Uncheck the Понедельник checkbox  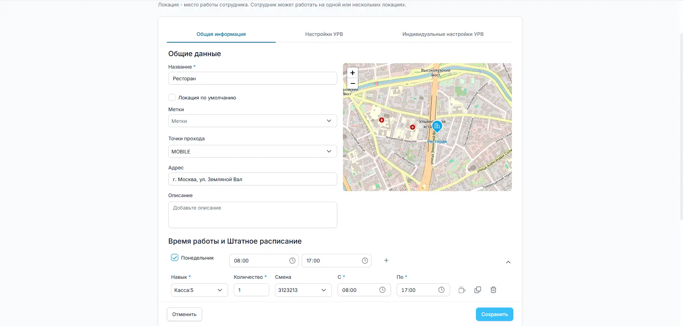(175, 257)
